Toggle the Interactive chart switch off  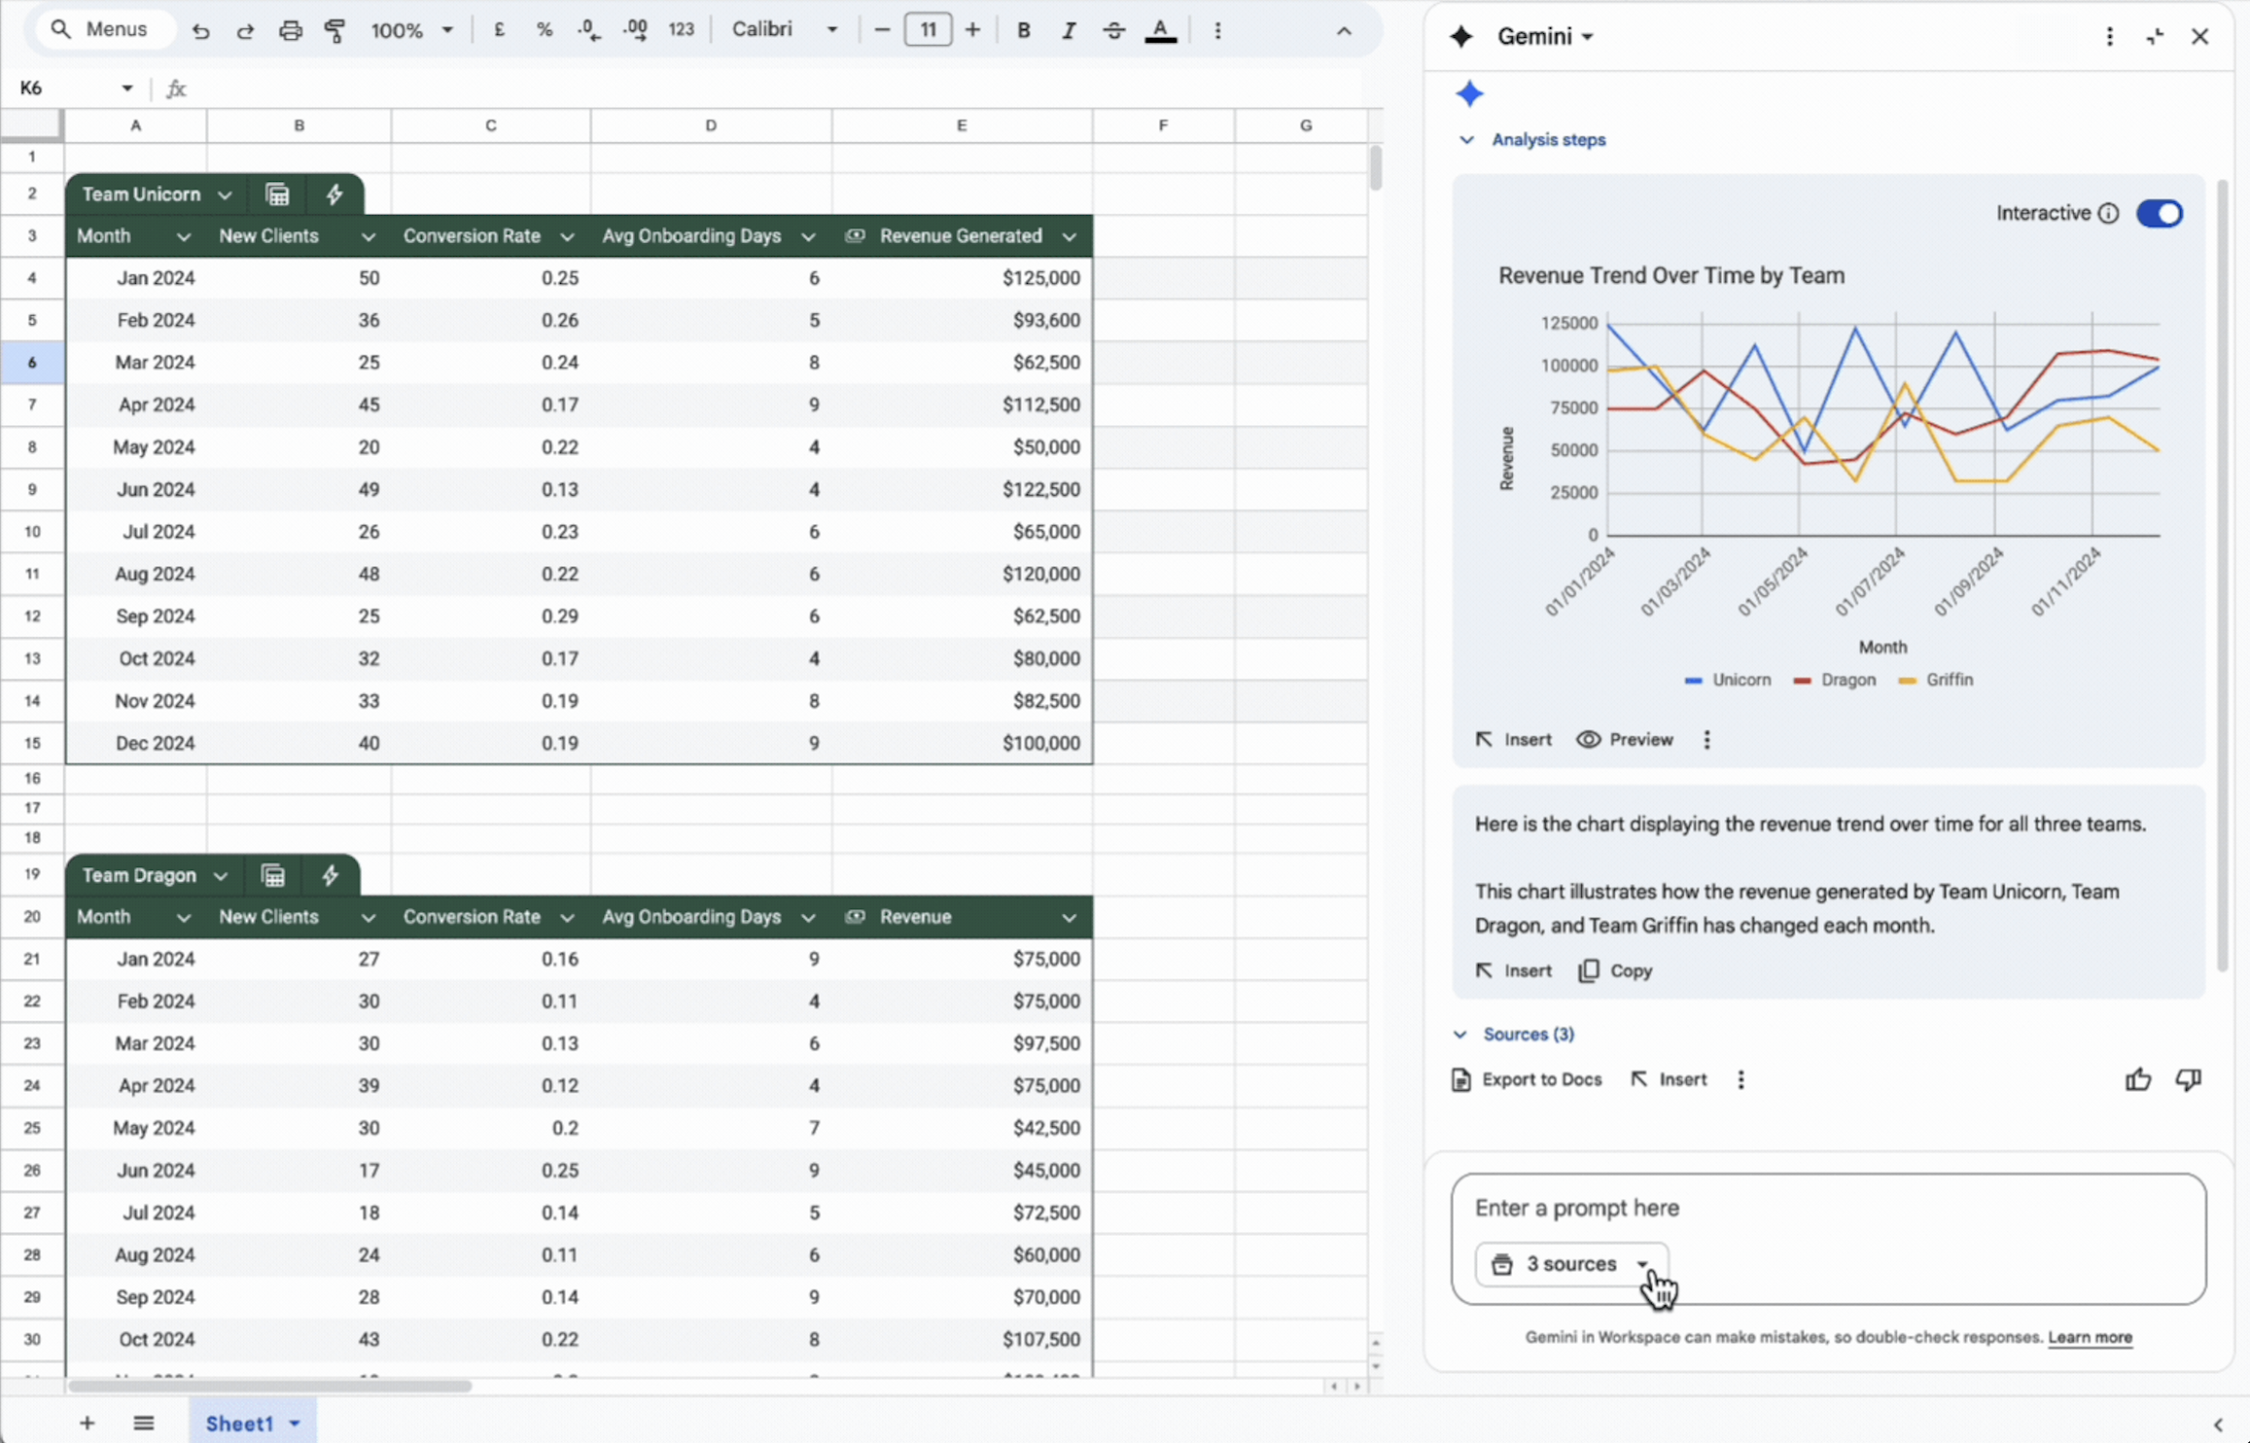tap(2159, 213)
